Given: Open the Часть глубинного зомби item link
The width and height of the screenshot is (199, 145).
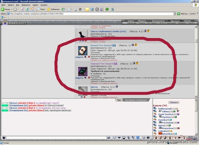Looking at the screenshot, I should pos(108,32).
